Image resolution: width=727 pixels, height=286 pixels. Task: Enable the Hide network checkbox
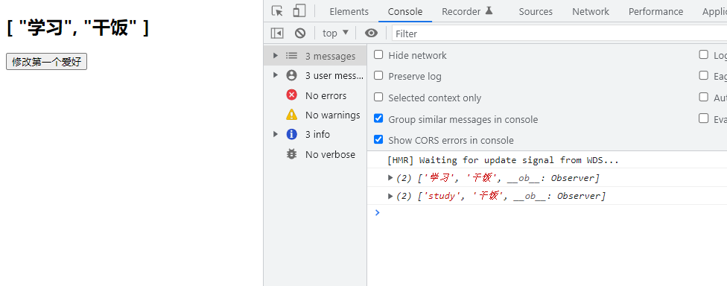click(x=379, y=54)
